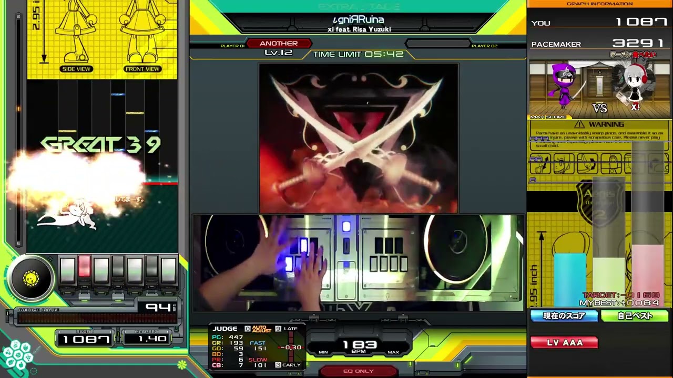Click the front view robot figure
Viewport: 673px width, 378px height.
(142, 31)
